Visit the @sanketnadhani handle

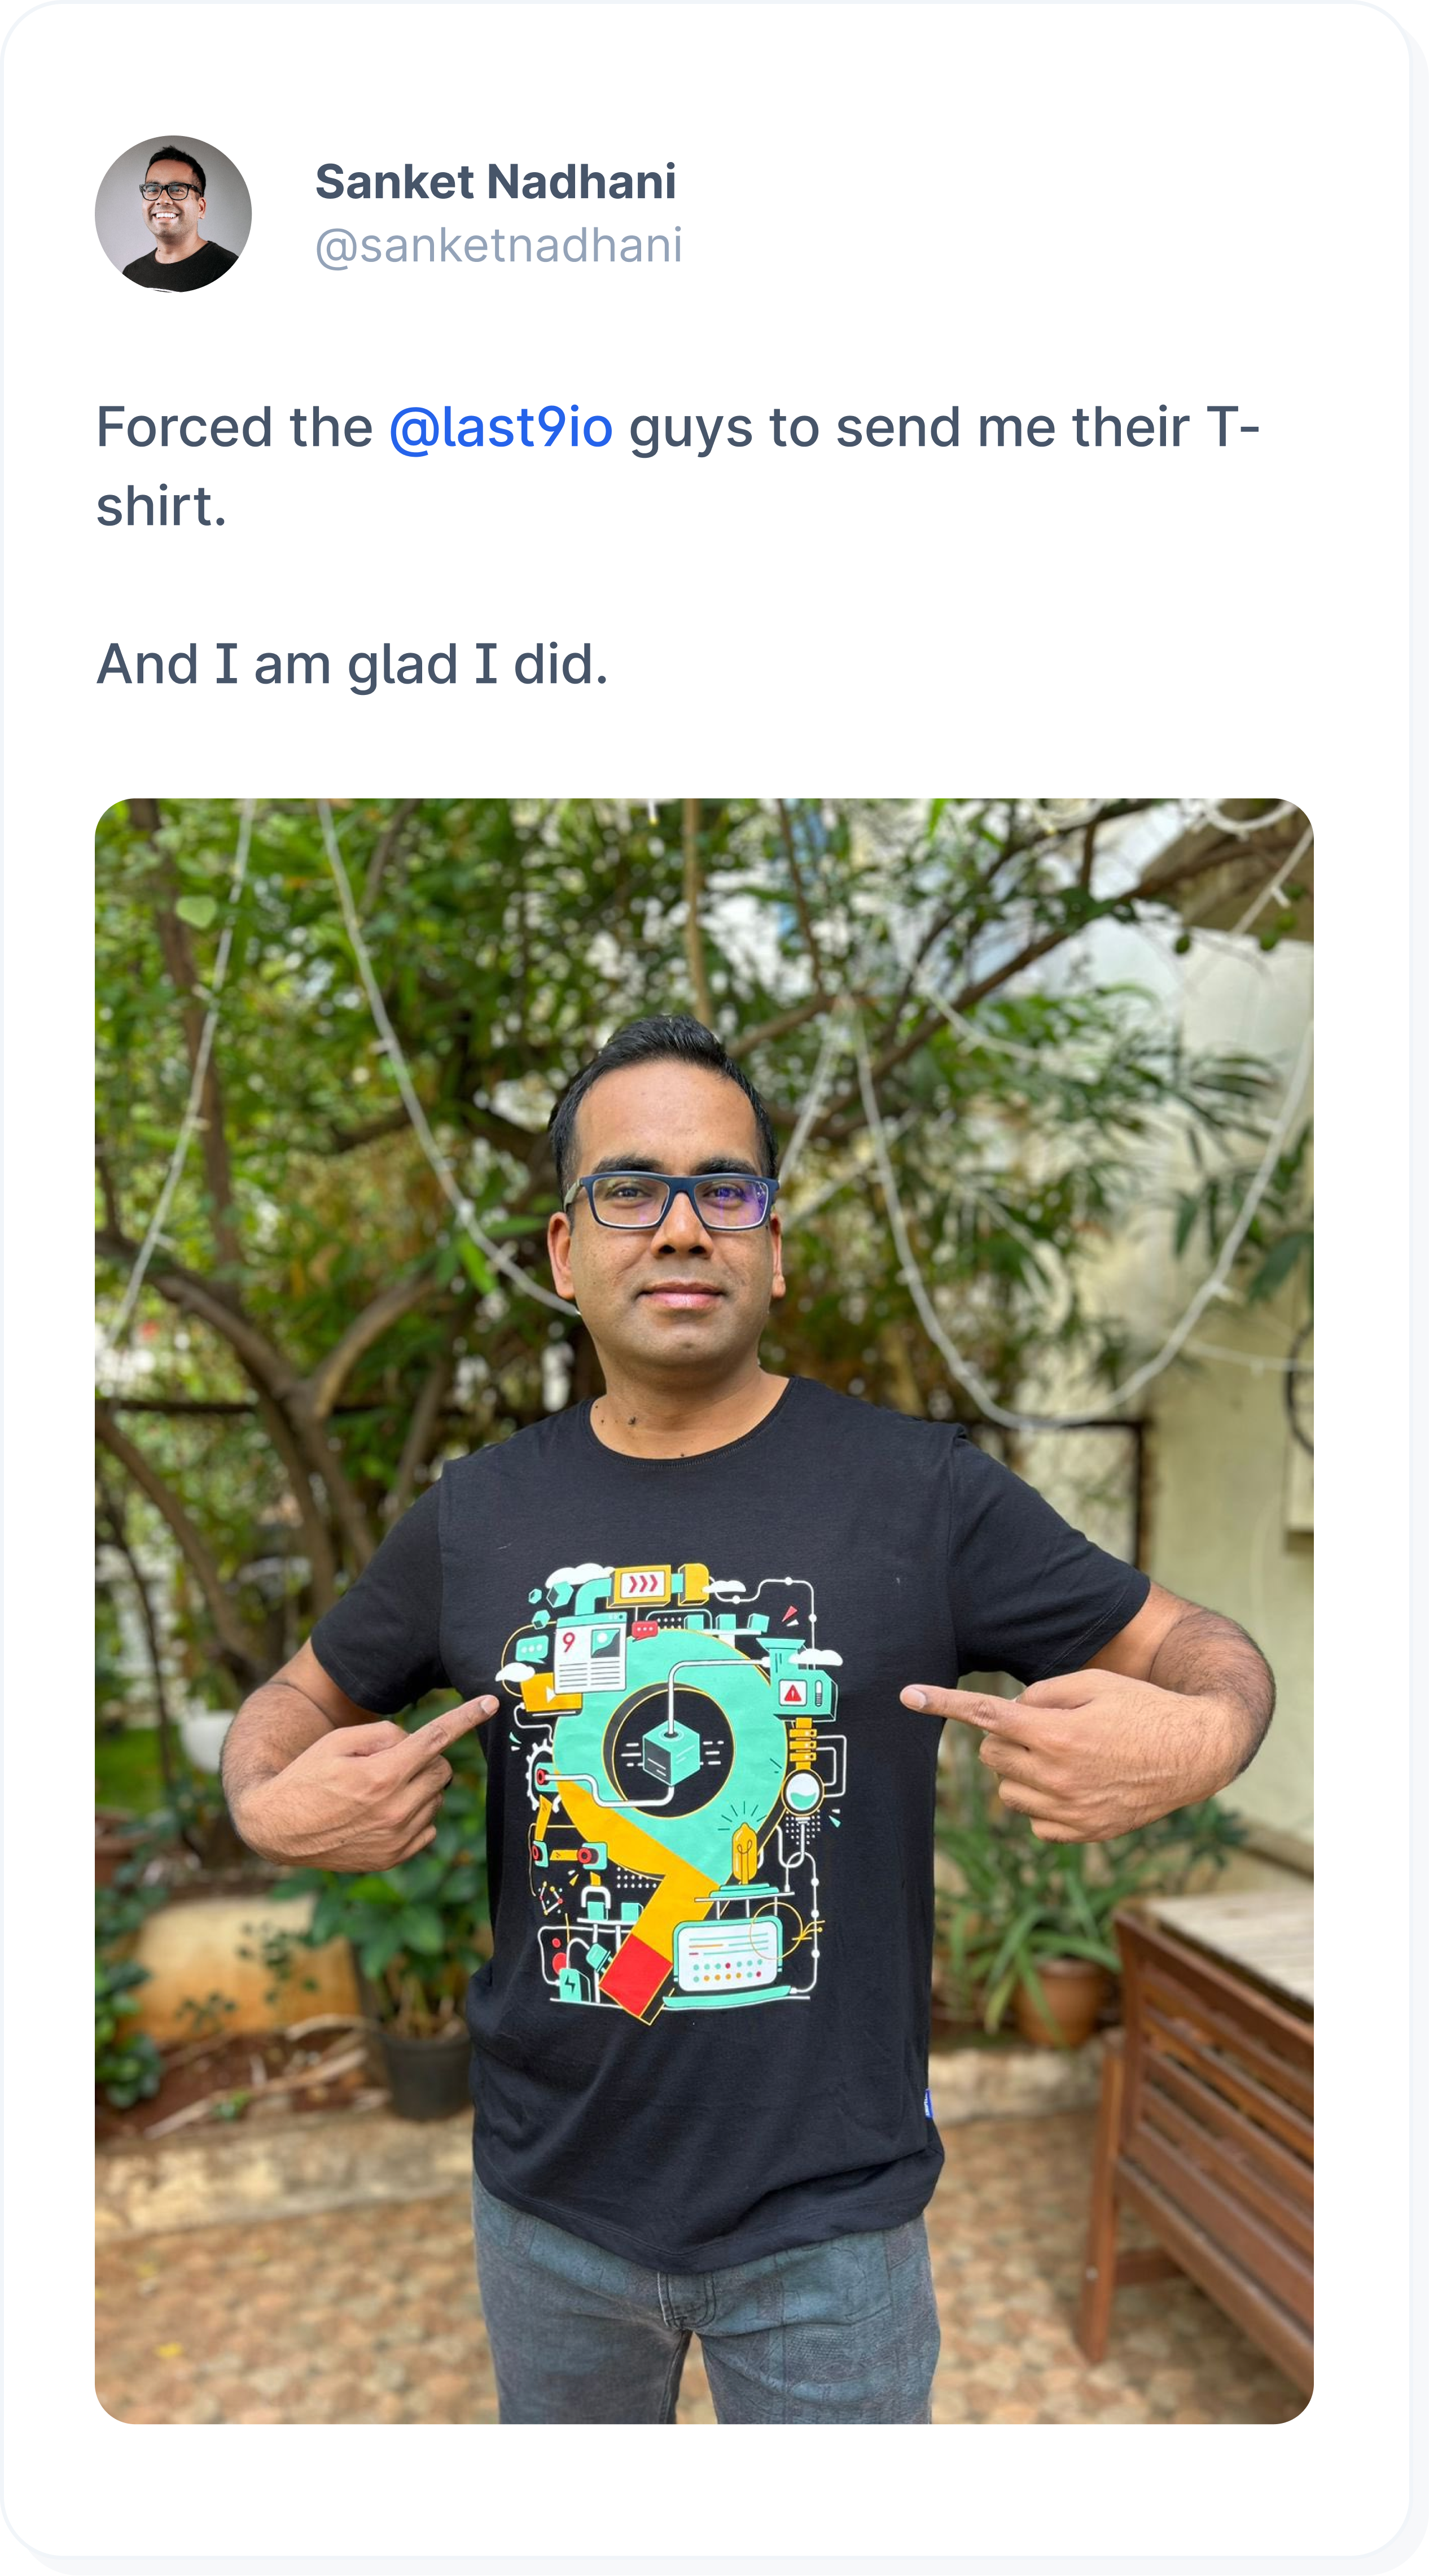pos(499,246)
